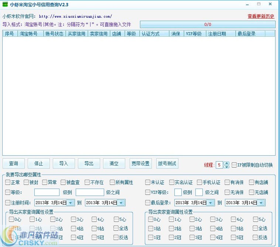
Task: Sort by 买家信用 column header
Action: coord(76,34)
